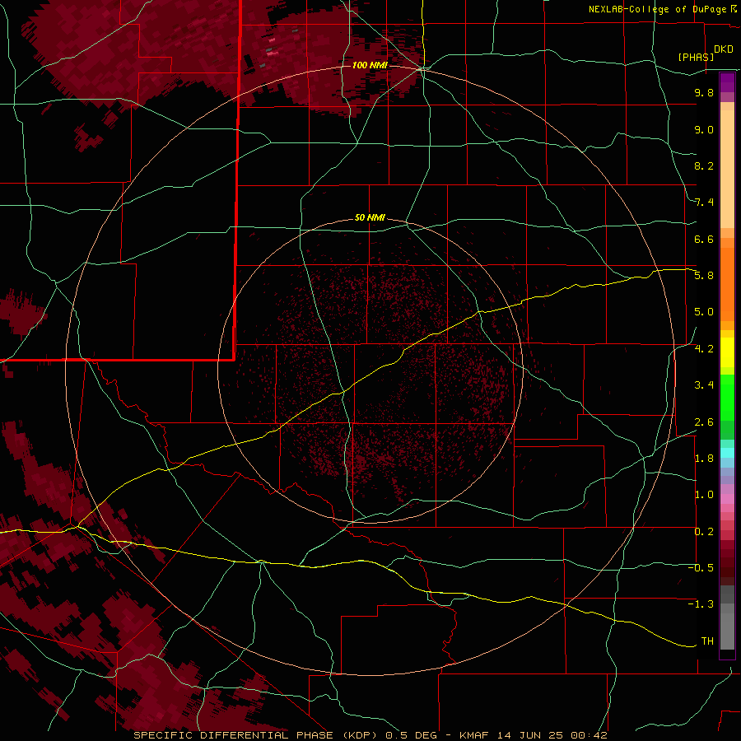Viewport: 741px width, 741px height.
Task: Click the 1.0 legend value
Action: (704, 495)
